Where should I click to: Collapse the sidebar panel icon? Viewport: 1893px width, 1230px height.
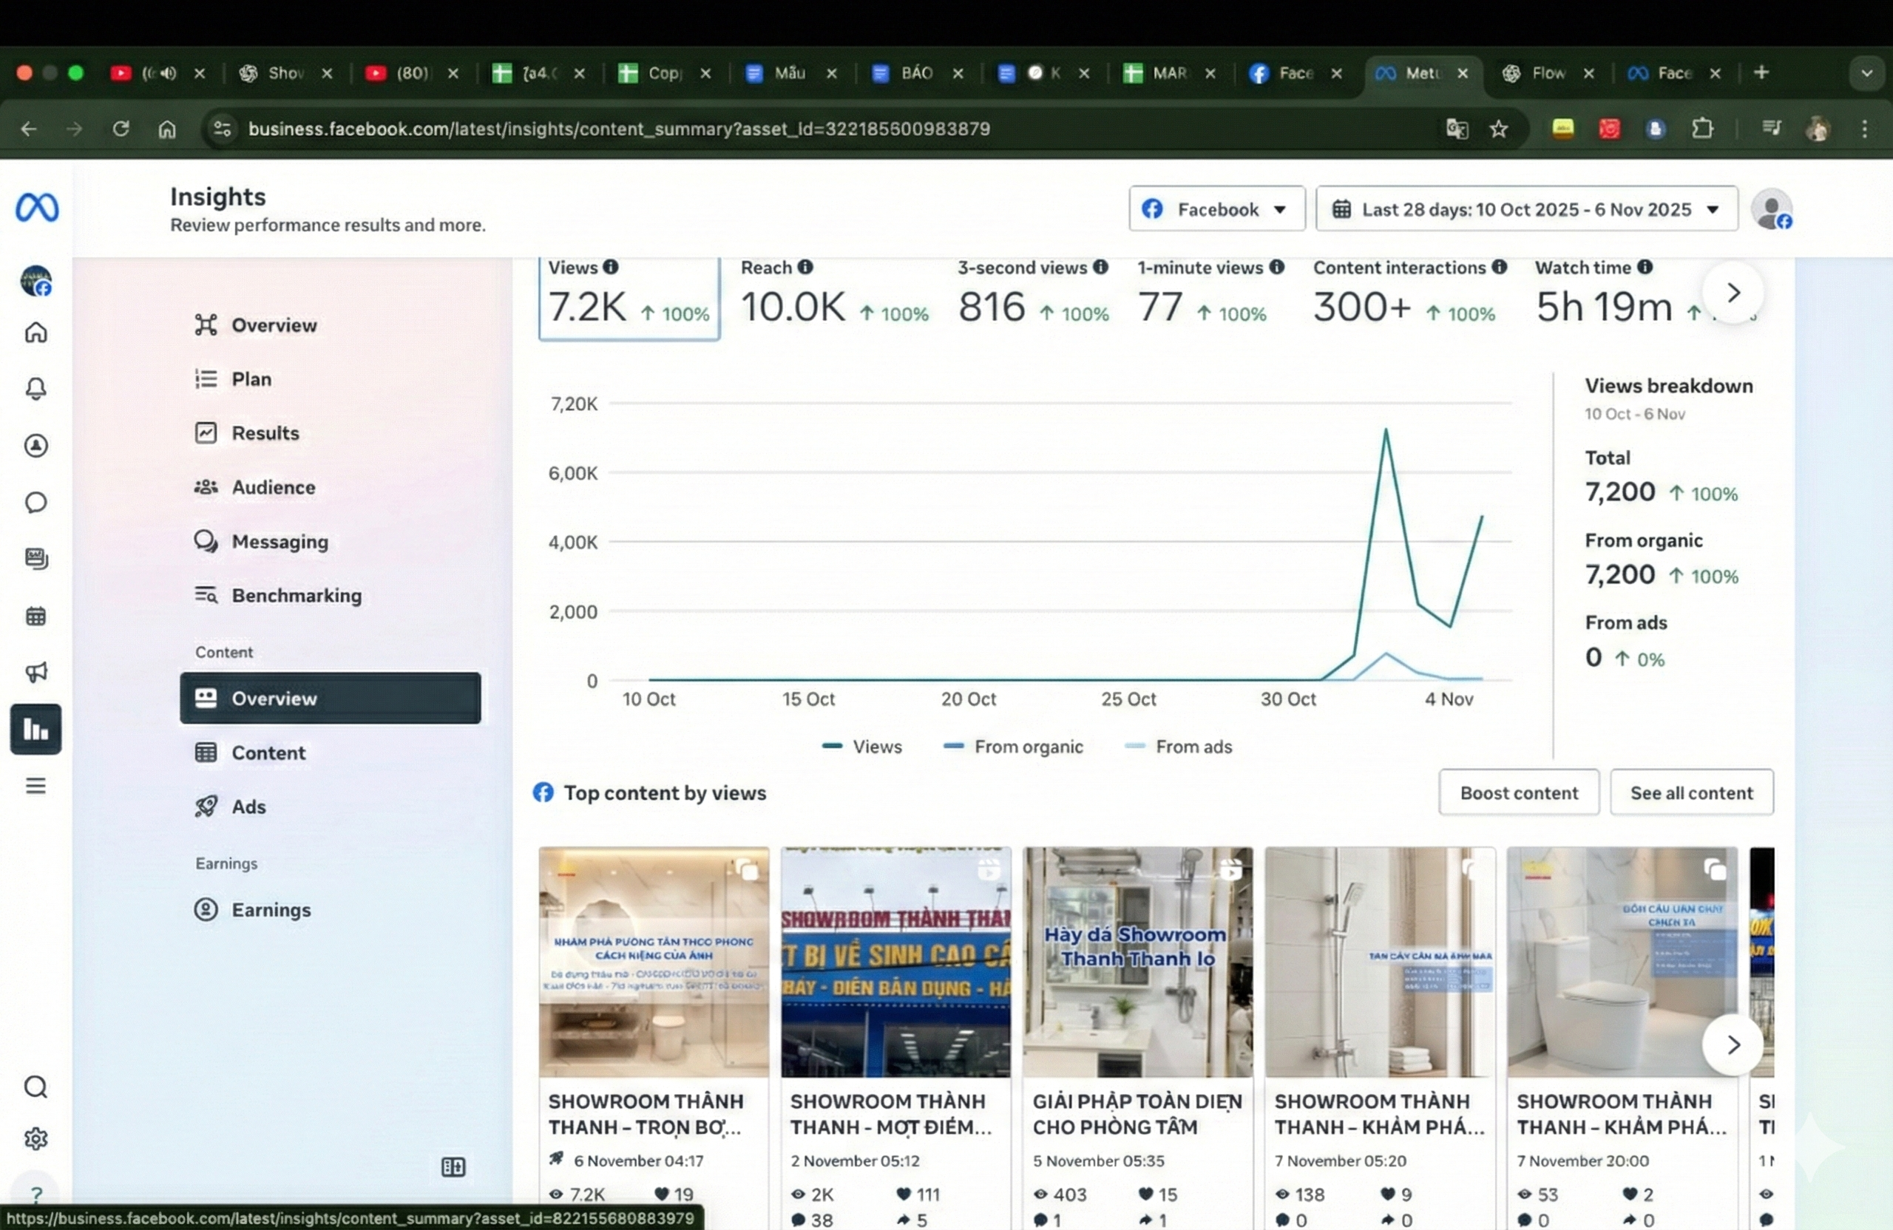click(453, 1166)
